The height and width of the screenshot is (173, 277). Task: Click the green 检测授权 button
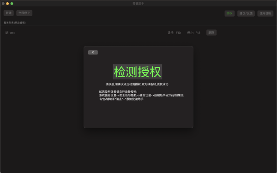(x=138, y=72)
